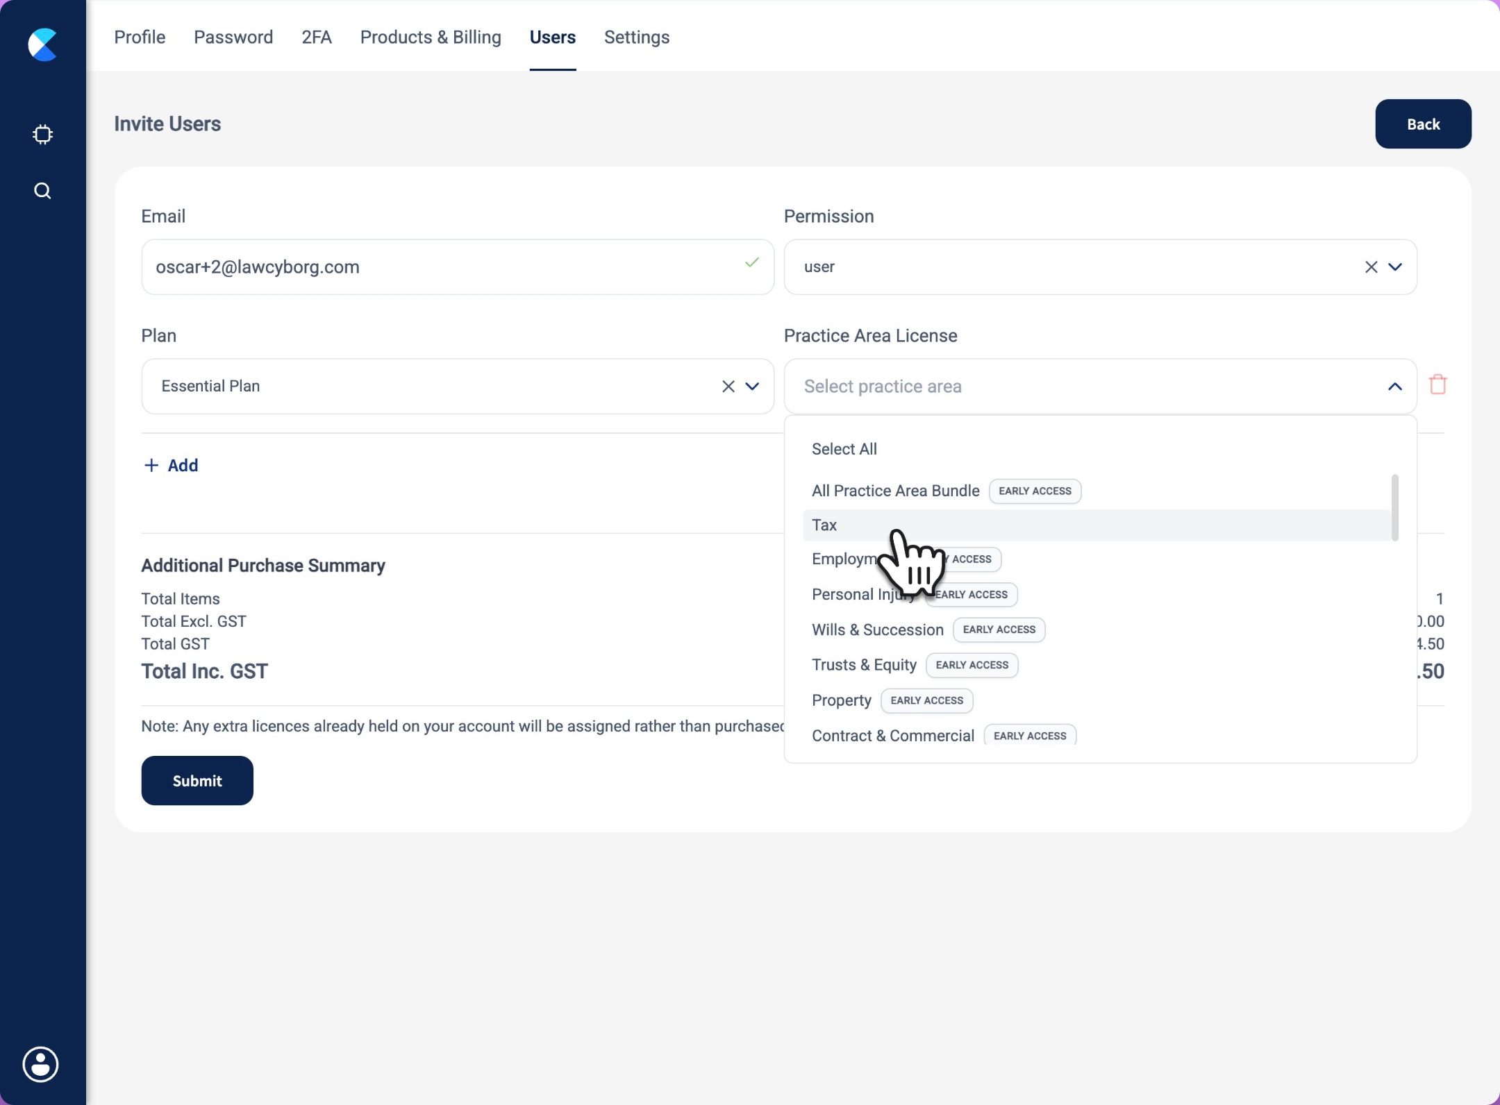Open the user account avatar icon
The height and width of the screenshot is (1105, 1500).
[x=41, y=1064]
